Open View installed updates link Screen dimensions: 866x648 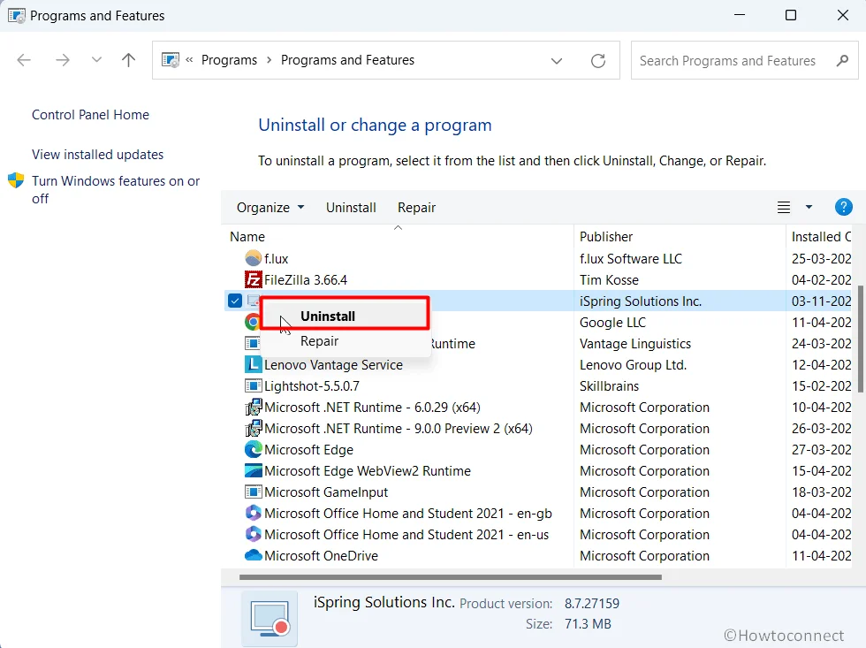point(97,154)
